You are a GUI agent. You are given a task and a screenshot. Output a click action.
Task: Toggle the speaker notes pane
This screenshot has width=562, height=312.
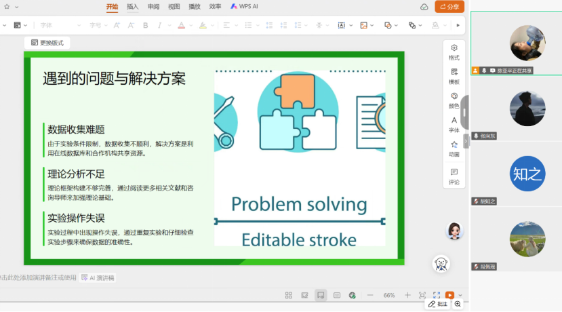click(321, 295)
